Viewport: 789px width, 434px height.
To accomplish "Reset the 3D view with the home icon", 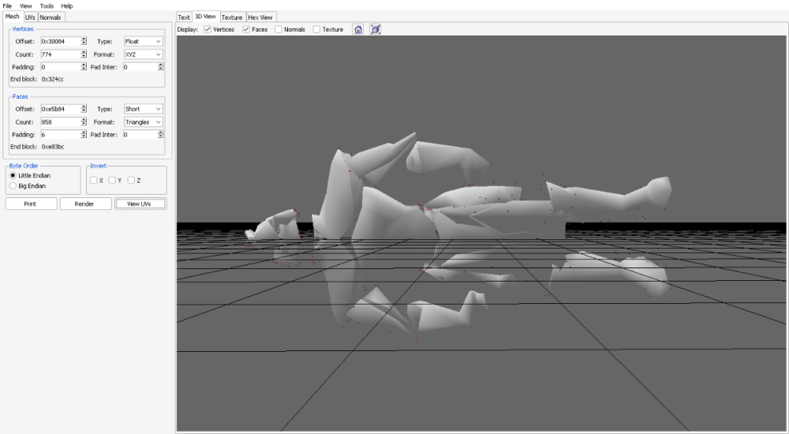I will point(358,29).
